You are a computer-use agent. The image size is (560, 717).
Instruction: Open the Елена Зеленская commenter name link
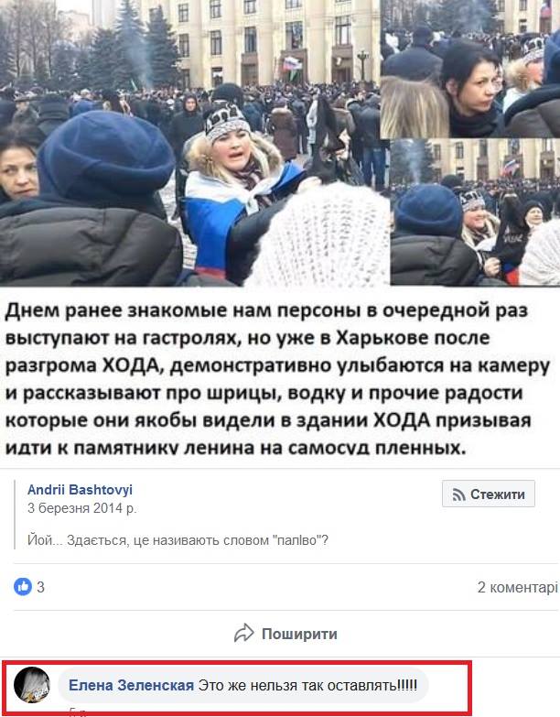[131, 685]
